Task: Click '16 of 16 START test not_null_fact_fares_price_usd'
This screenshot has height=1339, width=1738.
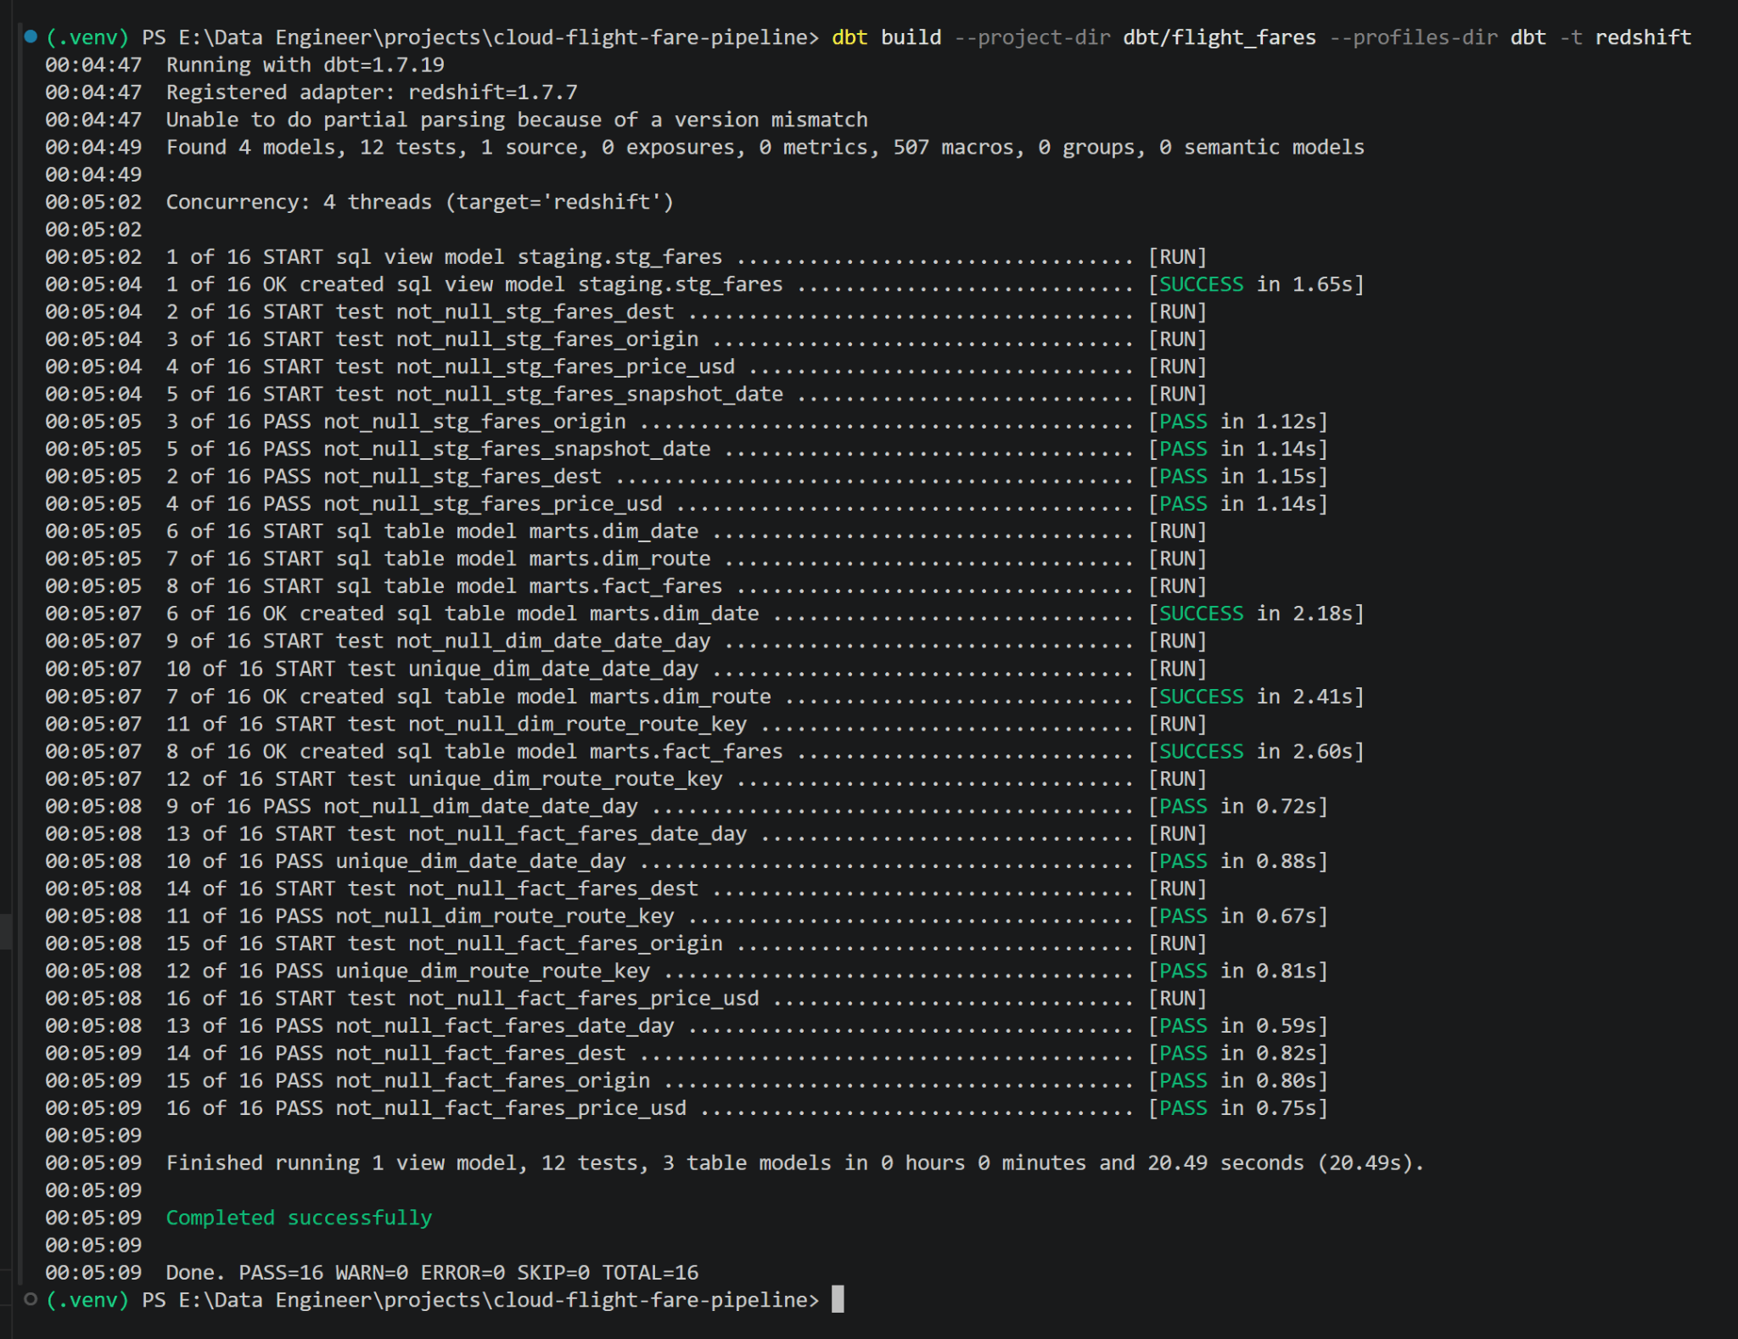Action: pyautogui.click(x=463, y=998)
